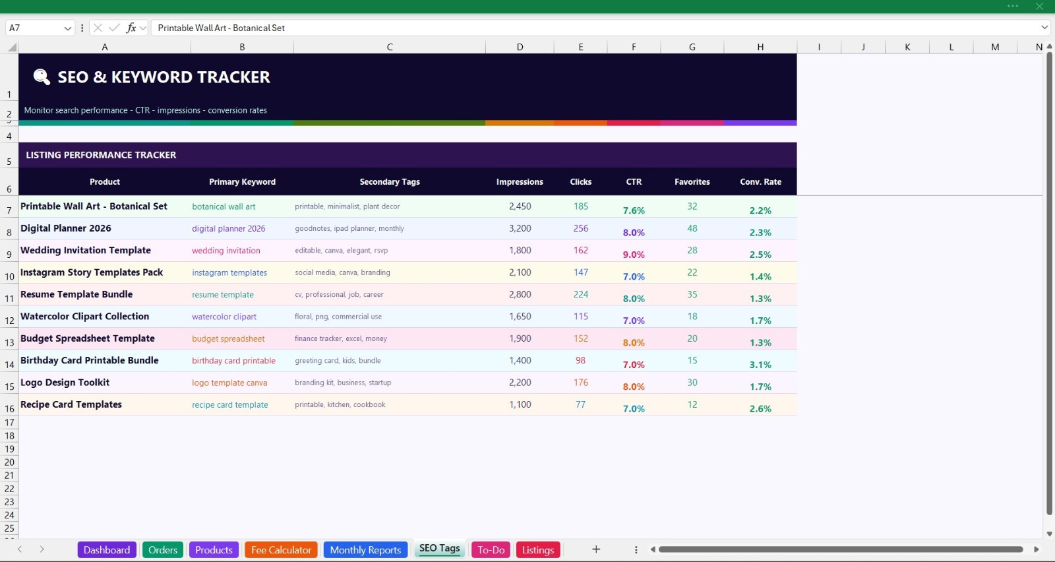This screenshot has width=1055, height=562.
Task: Open sheet tab options dots icon
Action: pyautogui.click(x=636, y=549)
